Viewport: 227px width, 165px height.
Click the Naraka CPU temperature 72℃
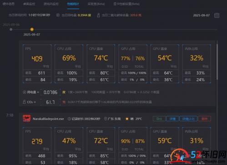coord(101,141)
